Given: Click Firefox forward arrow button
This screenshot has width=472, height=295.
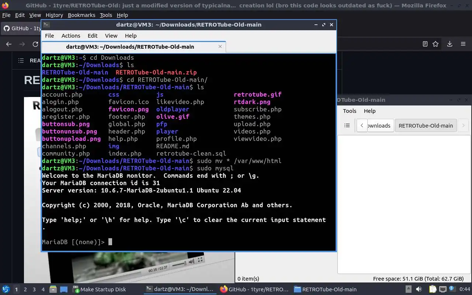Looking at the screenshot, I should (22, 44).
